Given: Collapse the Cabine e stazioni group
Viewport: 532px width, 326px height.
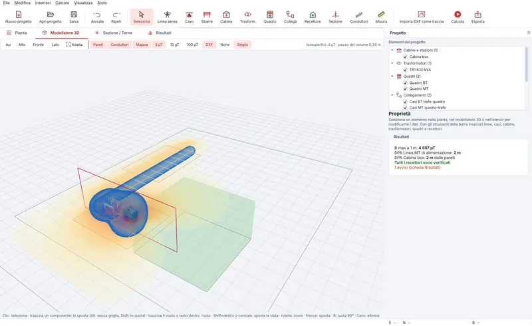Looking at the screenshot, I should pos(392,51).
